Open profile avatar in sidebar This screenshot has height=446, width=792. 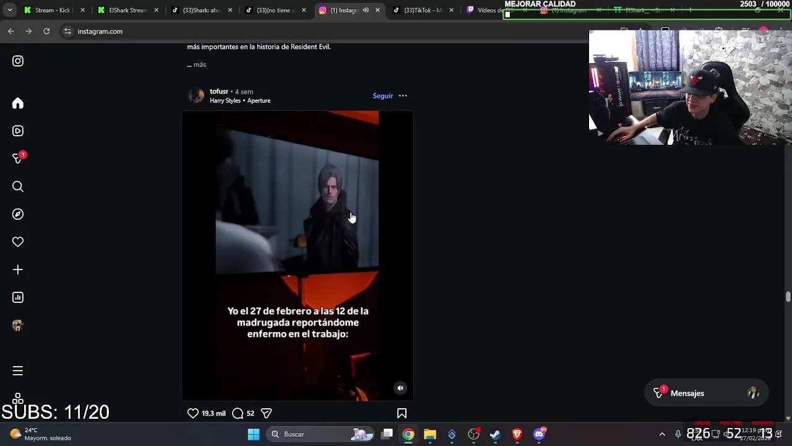[18, 325]
